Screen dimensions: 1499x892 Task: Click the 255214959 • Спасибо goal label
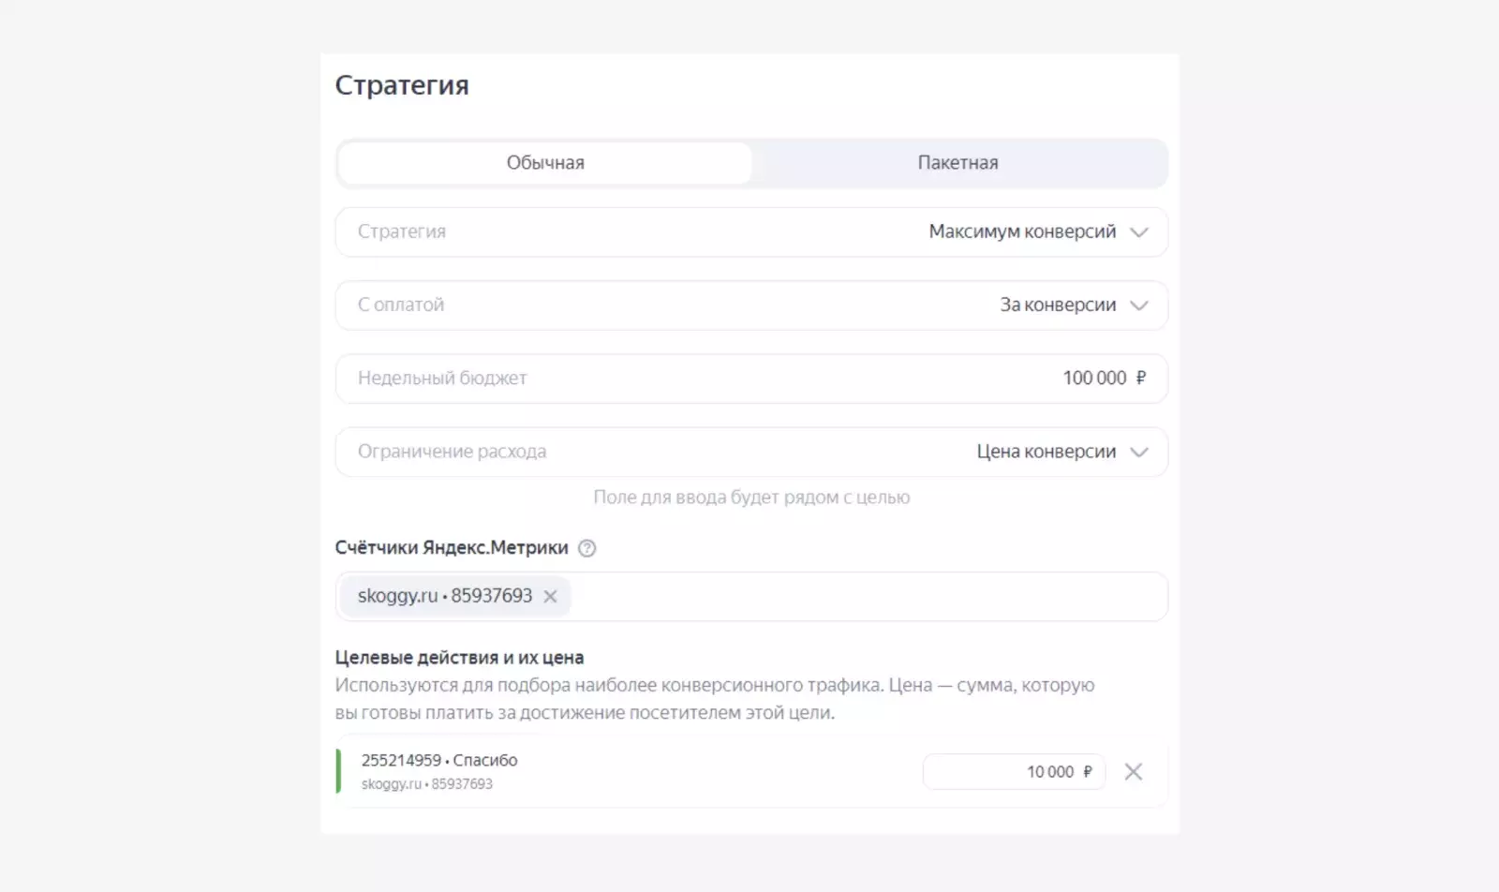coord(439,761)
